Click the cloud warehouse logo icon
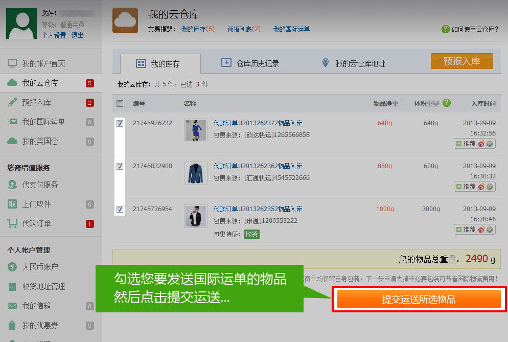This screenshot has width=508, height=342. coord(125,20)
